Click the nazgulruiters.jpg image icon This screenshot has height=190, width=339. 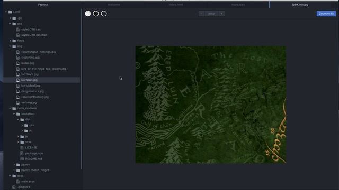click(x=18, y=91)
